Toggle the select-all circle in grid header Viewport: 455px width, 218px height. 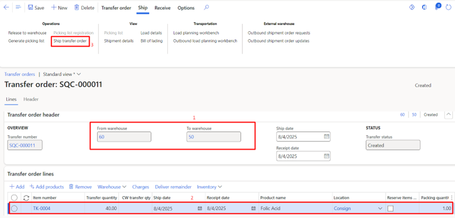(x=14, y=198)
